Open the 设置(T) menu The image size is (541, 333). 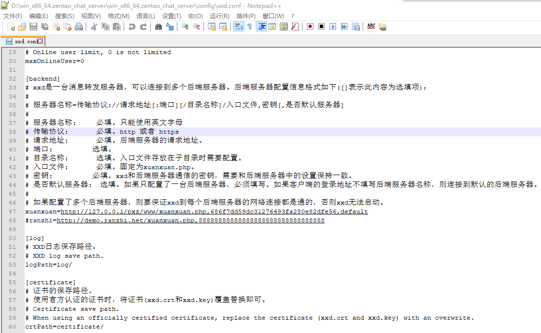pos(171,16)
